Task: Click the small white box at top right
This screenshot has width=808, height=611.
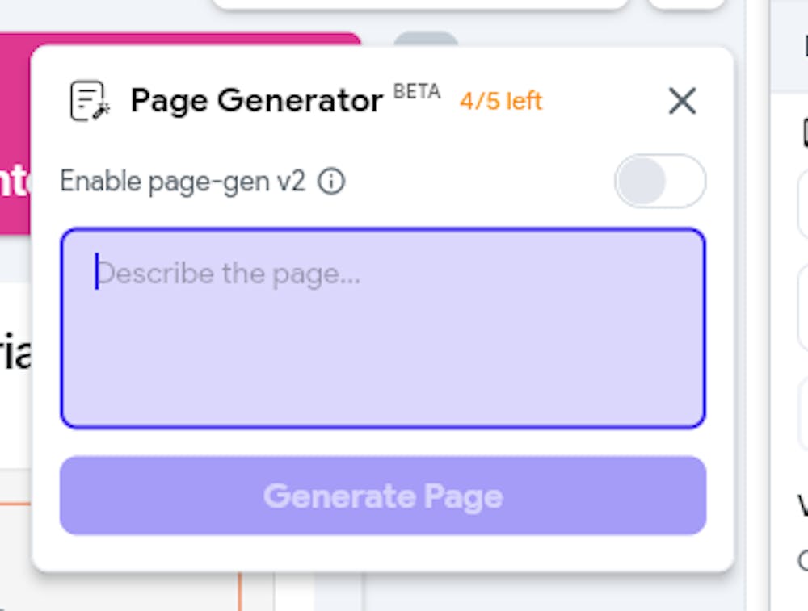Action: pos(687,4)
